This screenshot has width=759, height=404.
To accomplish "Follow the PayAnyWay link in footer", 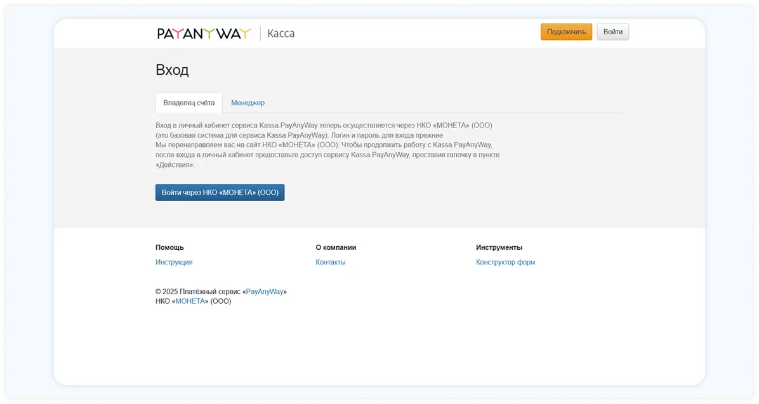I will click(x=265, y=292).
